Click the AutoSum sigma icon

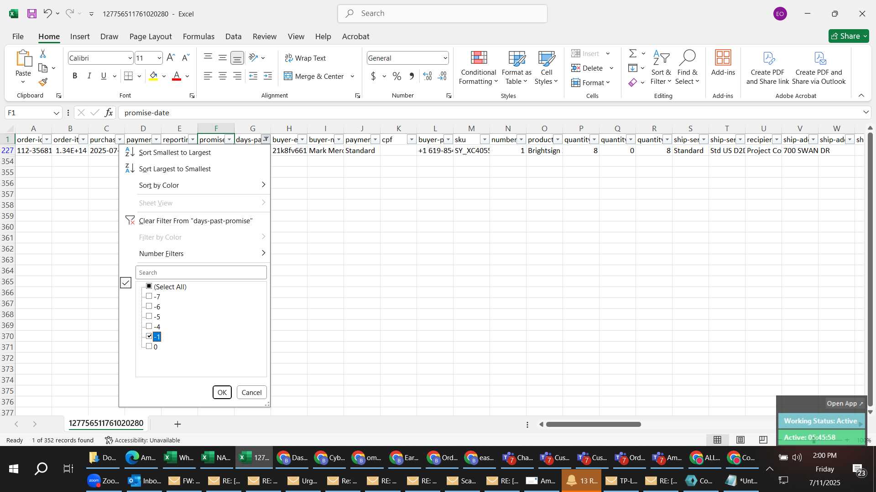point(633,54)
